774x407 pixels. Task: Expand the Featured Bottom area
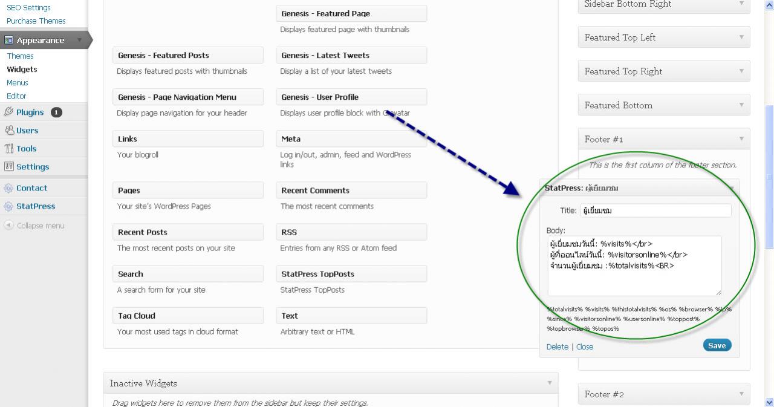[x=741, y=105]
